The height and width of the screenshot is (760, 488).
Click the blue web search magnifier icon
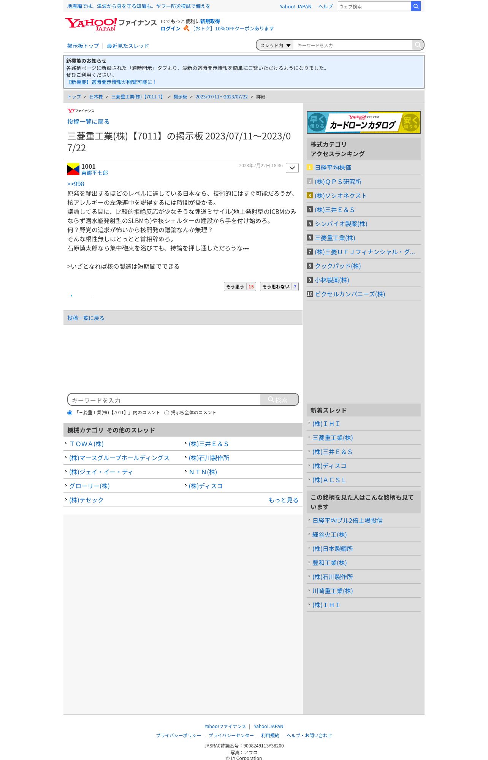pos(416,6)
